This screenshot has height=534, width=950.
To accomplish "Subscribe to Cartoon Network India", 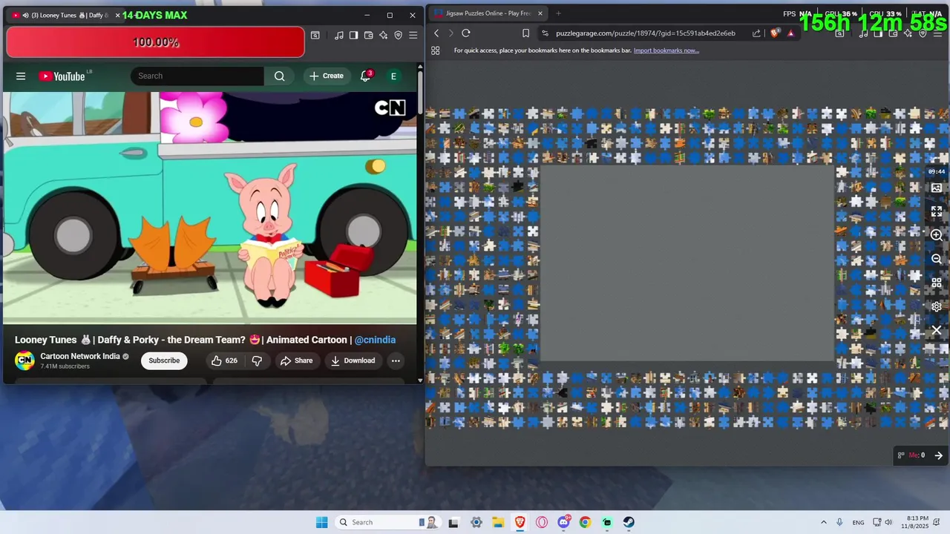I will tap(164, 360).
